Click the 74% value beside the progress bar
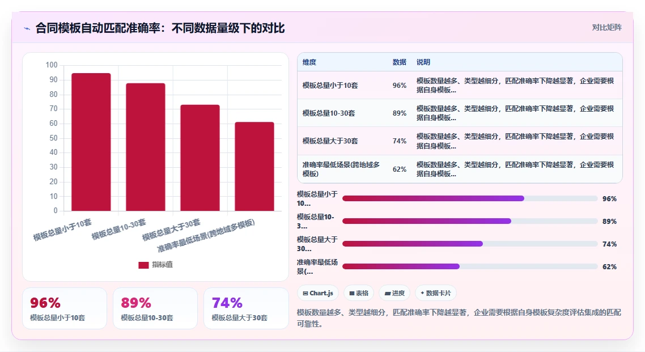 [x=609, y=244]
